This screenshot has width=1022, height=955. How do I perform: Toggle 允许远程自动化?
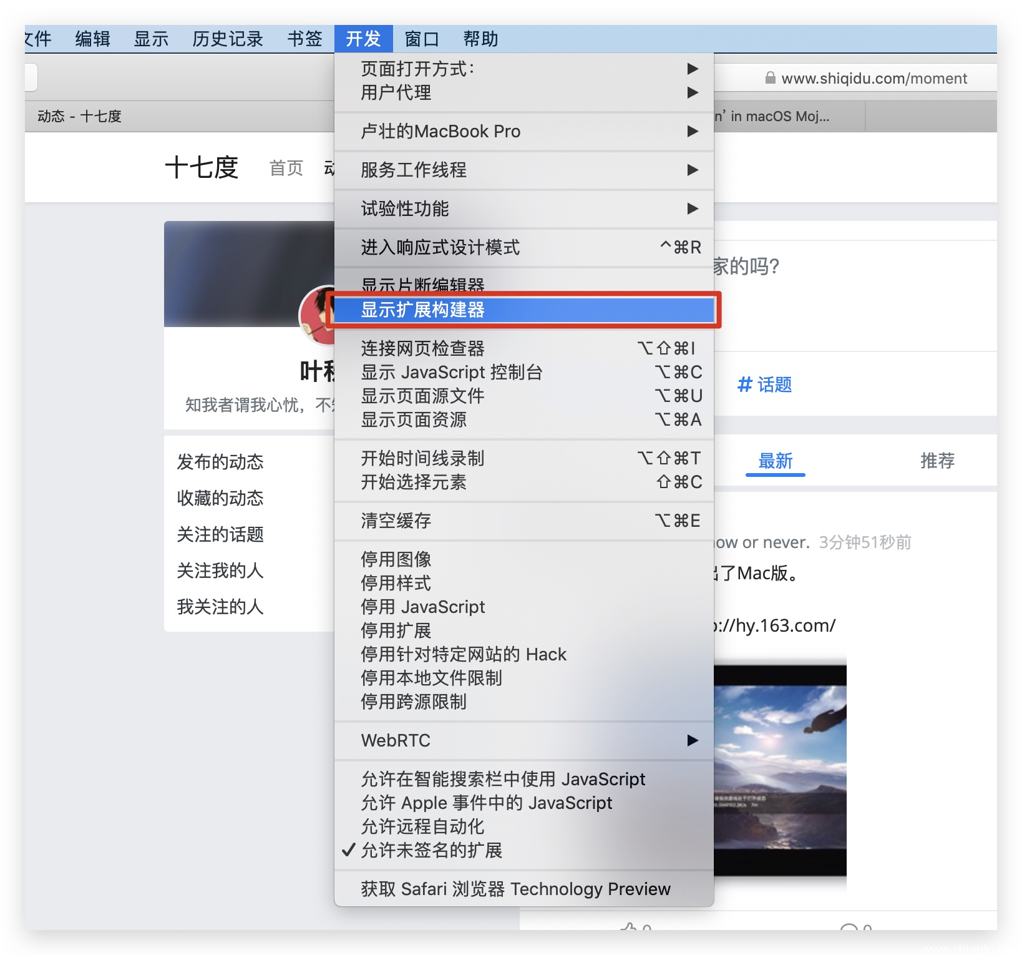[524, 826]
